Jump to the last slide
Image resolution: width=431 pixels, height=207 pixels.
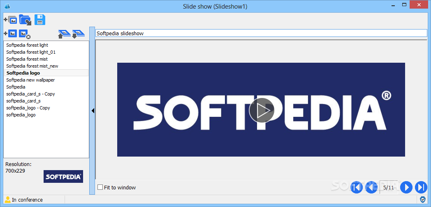point(421,187)
